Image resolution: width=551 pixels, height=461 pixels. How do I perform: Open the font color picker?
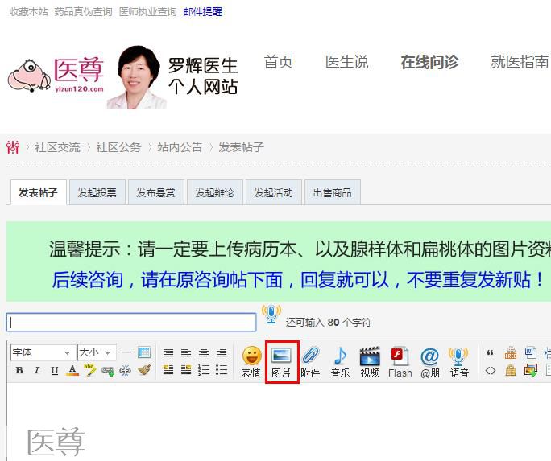pyautogui.click(x=72, y=371)
